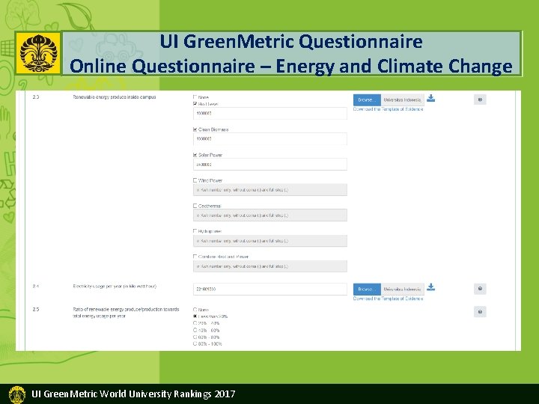Image resolution: width=539 pixels, height=404 pixels.
Task: Select the 40% - 60% radio option
Action: tap(195, 330)
